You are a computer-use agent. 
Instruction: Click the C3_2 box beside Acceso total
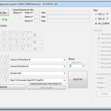(6, 73)
